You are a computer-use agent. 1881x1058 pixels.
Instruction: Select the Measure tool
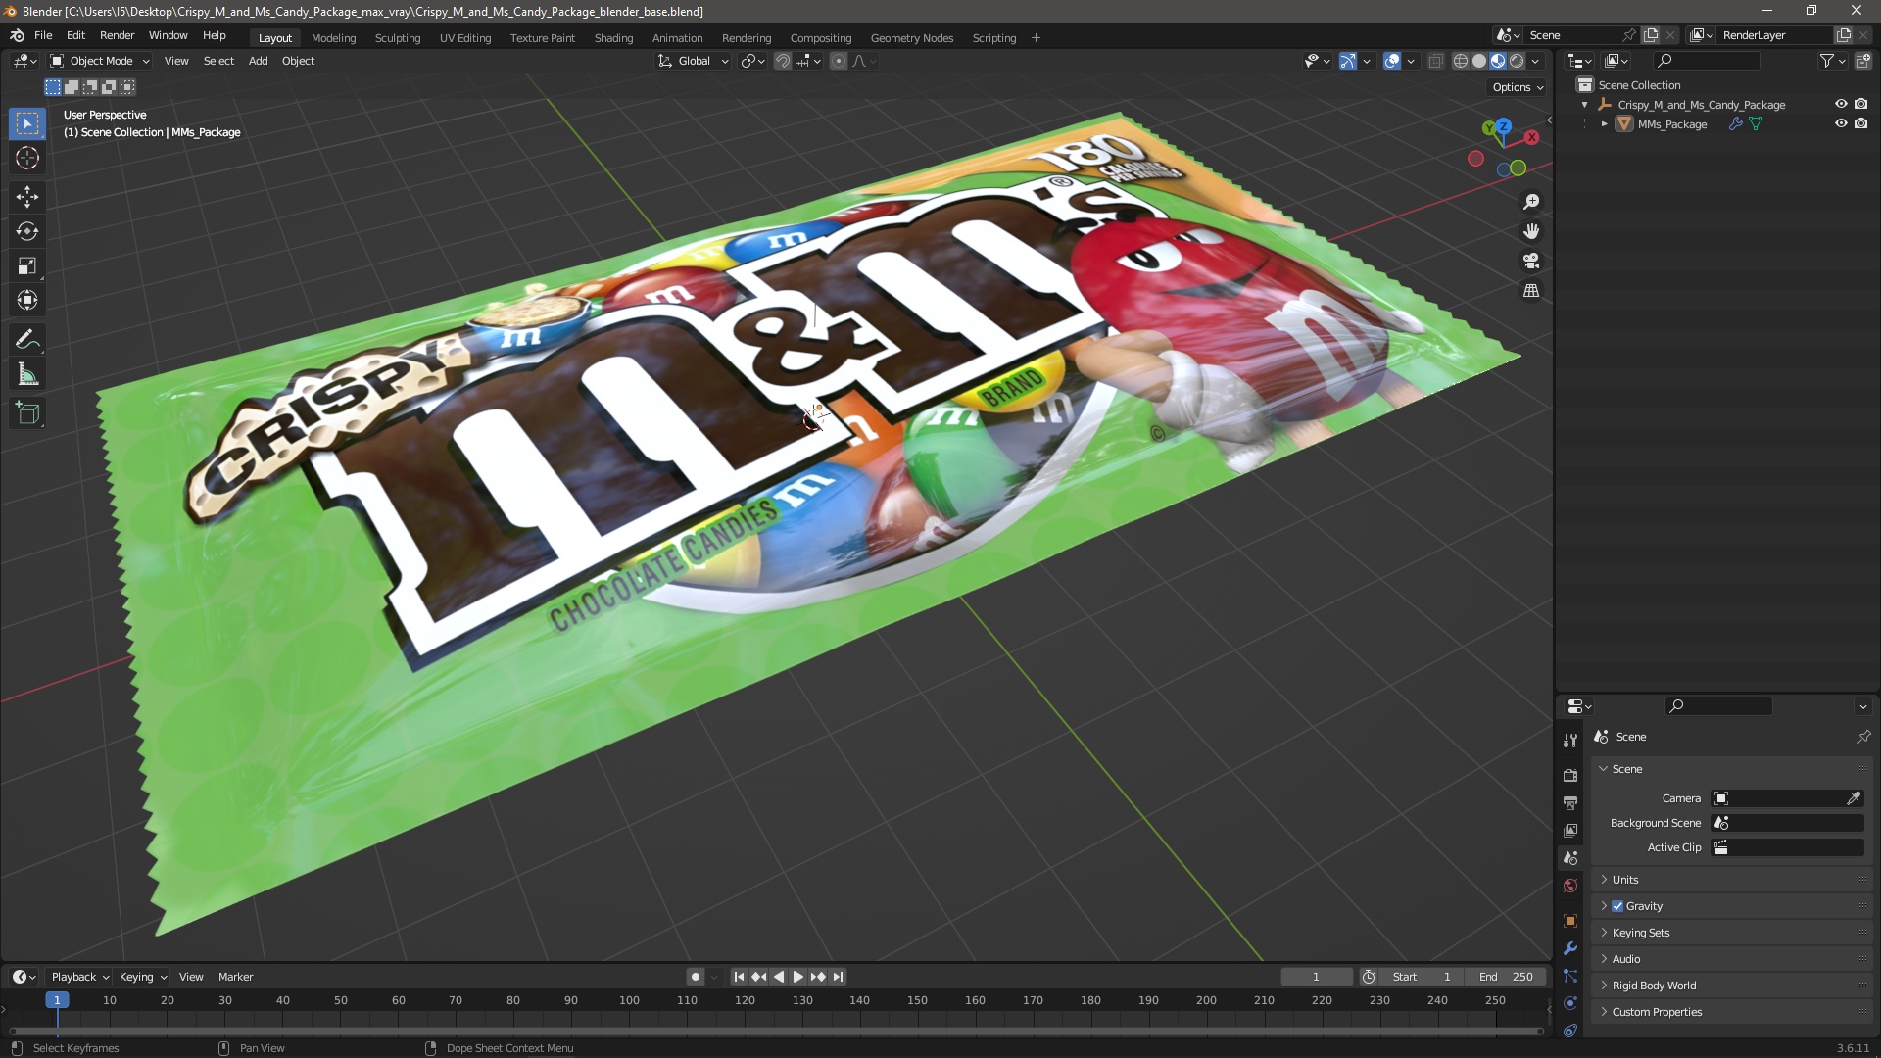[27, 374]
